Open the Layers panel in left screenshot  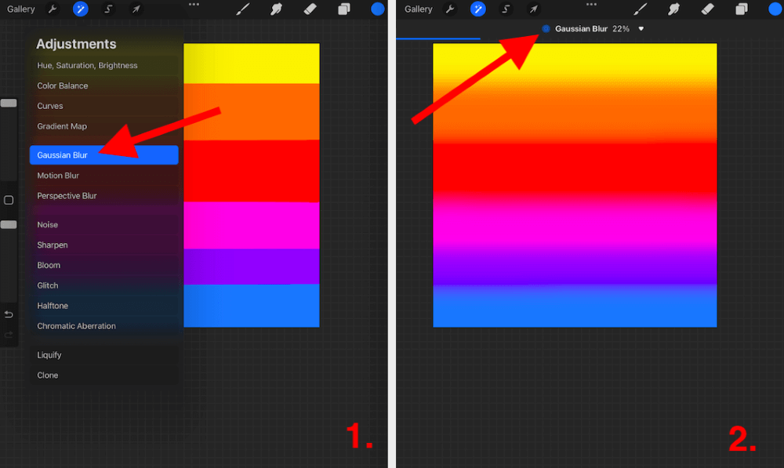(x=344, y=9)
